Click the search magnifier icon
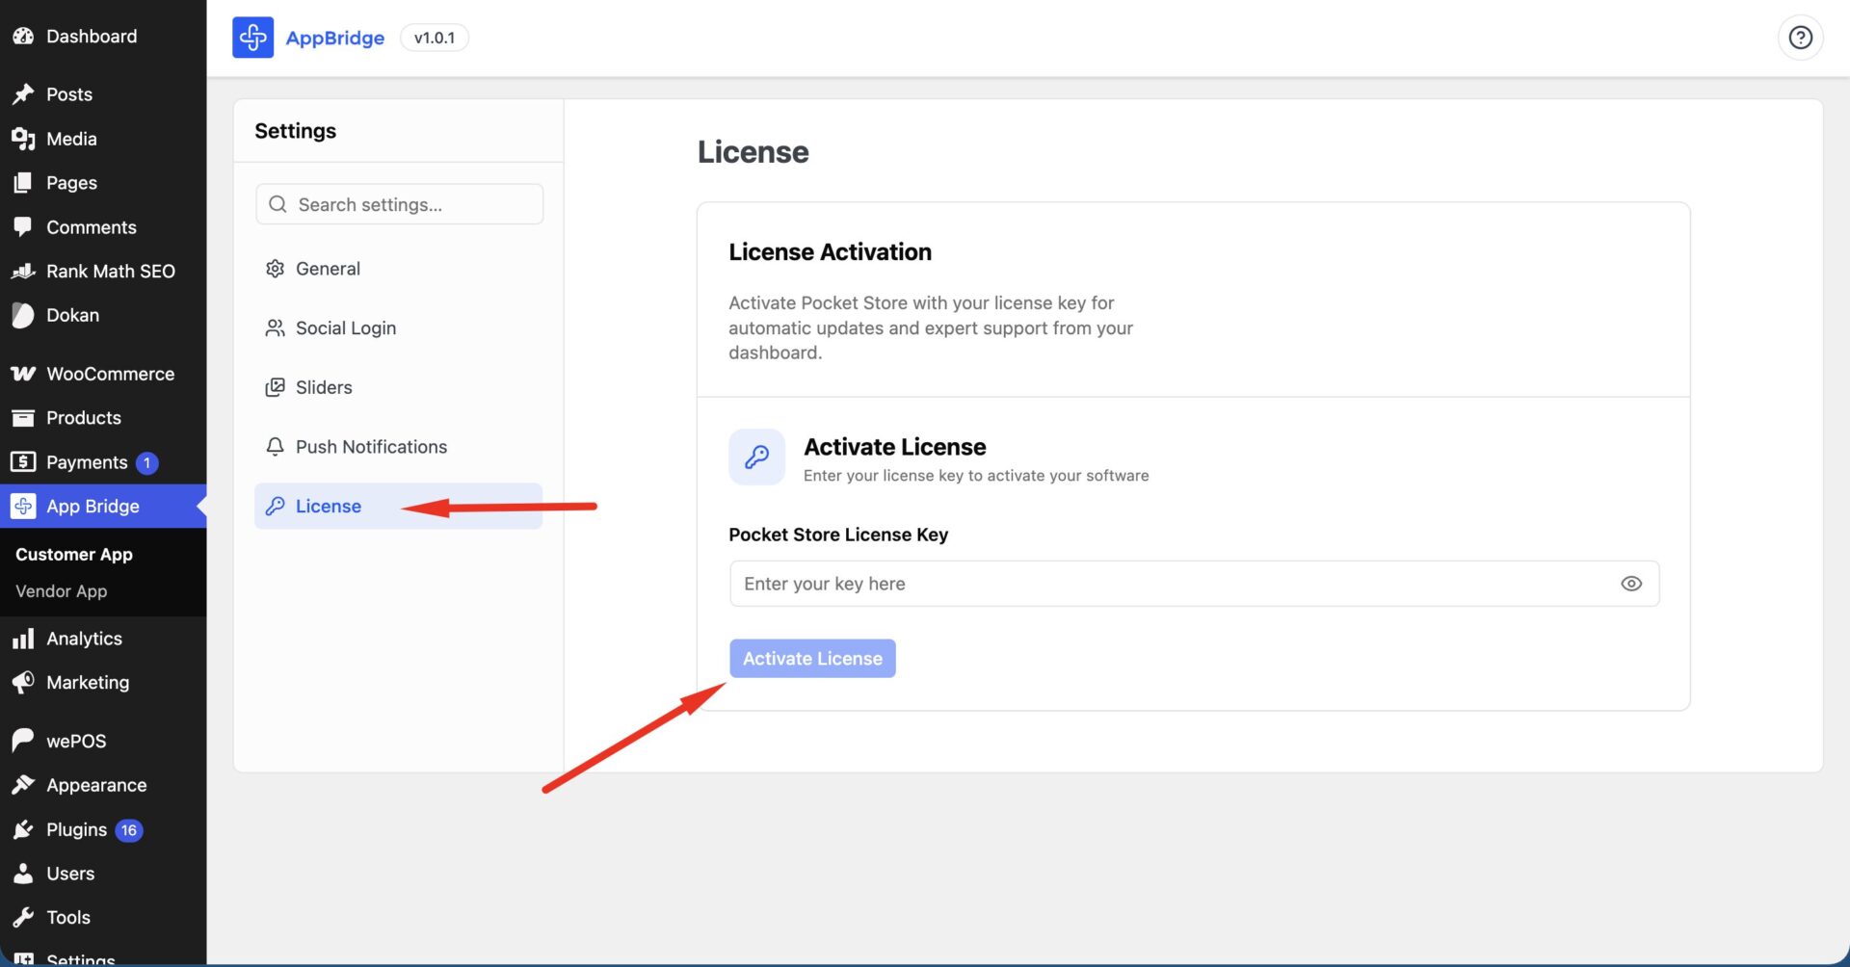The image size is (1850, 967). (x=277, y=204)
